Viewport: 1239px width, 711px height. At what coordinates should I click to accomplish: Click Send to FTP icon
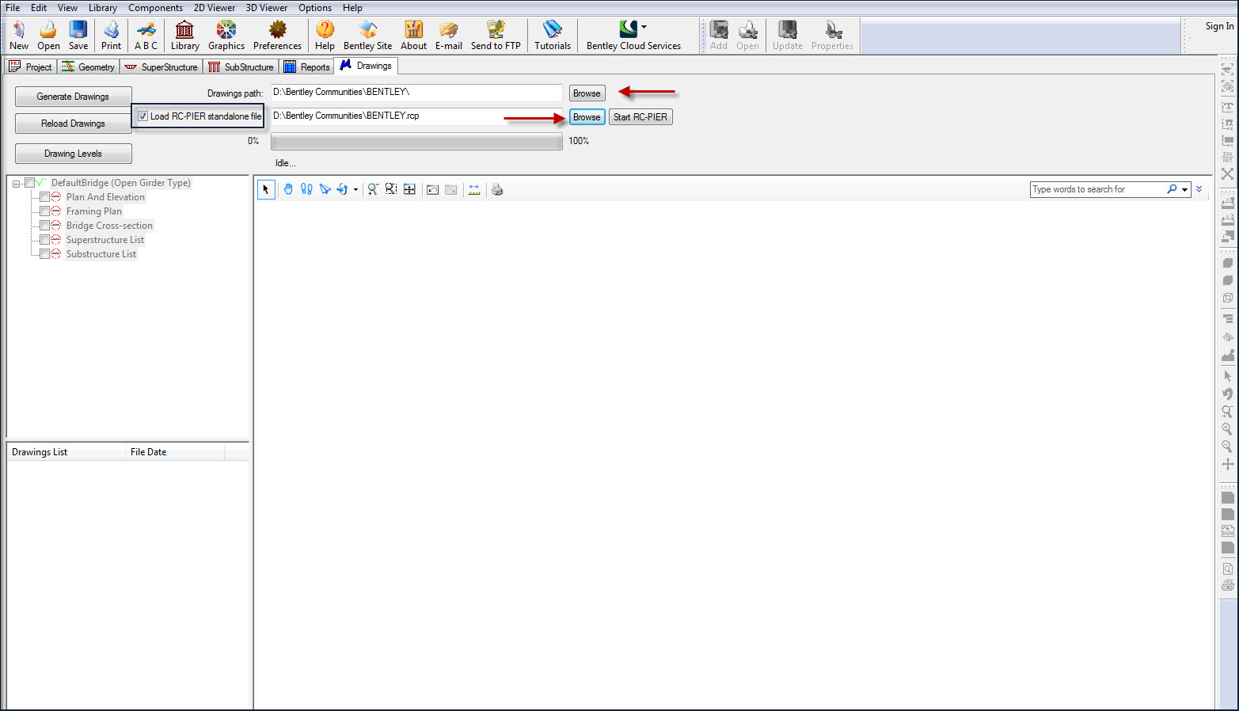[496, 36]
